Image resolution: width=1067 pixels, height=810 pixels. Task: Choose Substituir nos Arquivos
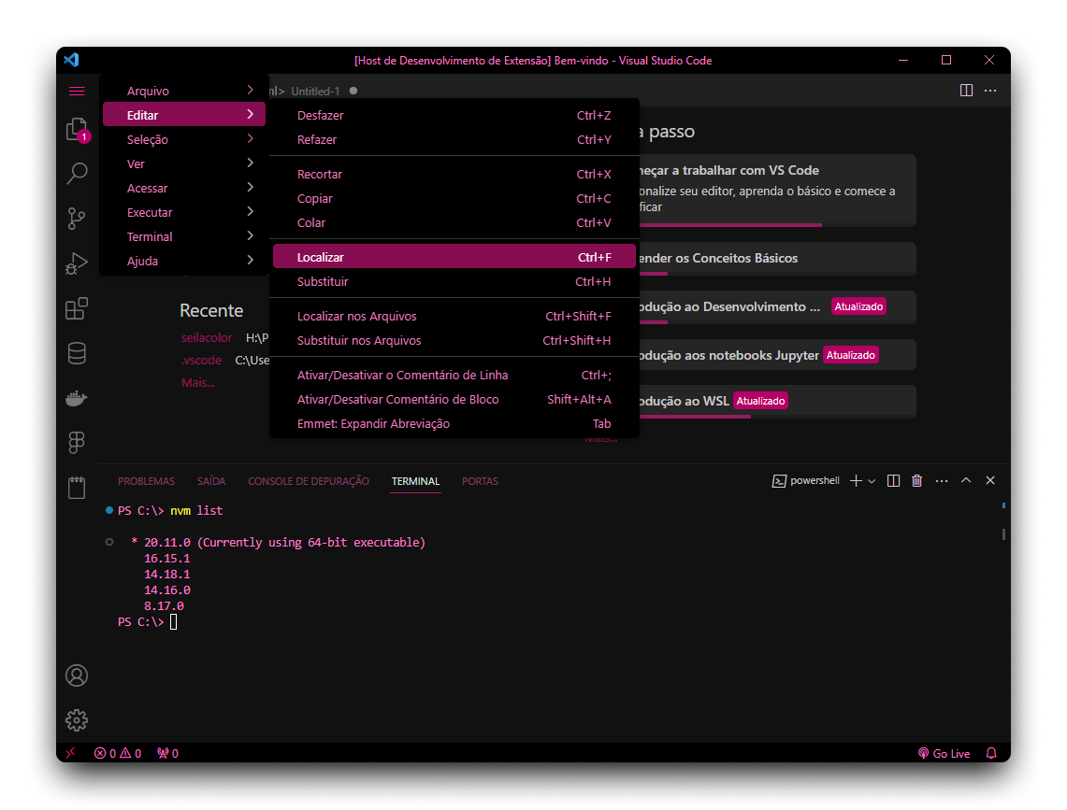(454, 341)
